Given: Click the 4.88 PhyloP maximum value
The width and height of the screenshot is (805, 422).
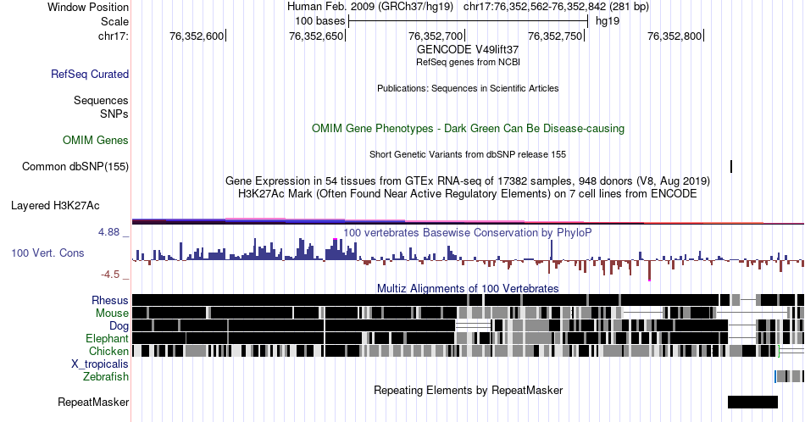Looking at the screenshot, I should [x=108, y=232].
